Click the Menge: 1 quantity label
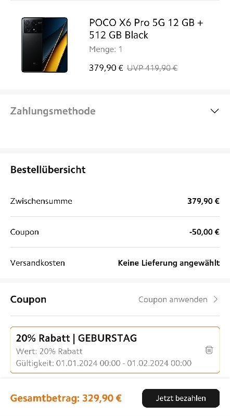230x416 pixels. 106,49
